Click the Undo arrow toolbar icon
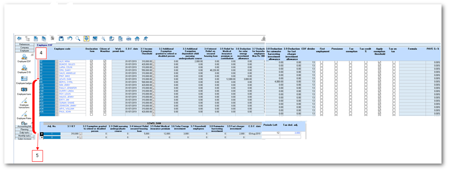 click(69, 38)
